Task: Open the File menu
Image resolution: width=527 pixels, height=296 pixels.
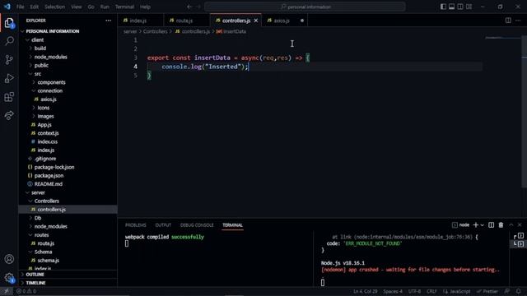Action: (20, 7)
